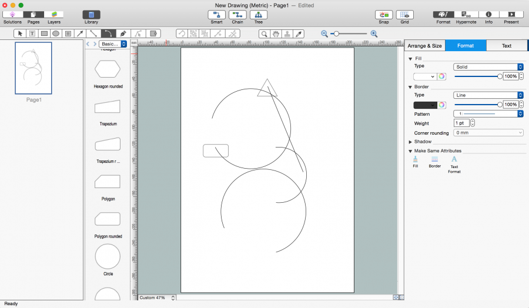Switch to the Arrange & Size tab
529x308 pixels.
coord(424,46)
